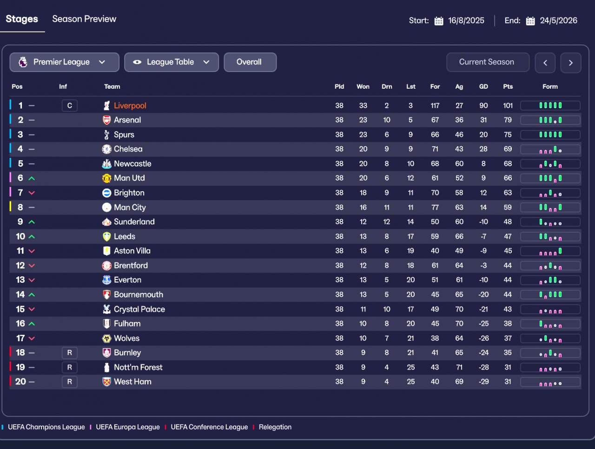Screen dimensions: 595x449
Task: Click the Man Utd badge icon
Action: pos(106,178)
